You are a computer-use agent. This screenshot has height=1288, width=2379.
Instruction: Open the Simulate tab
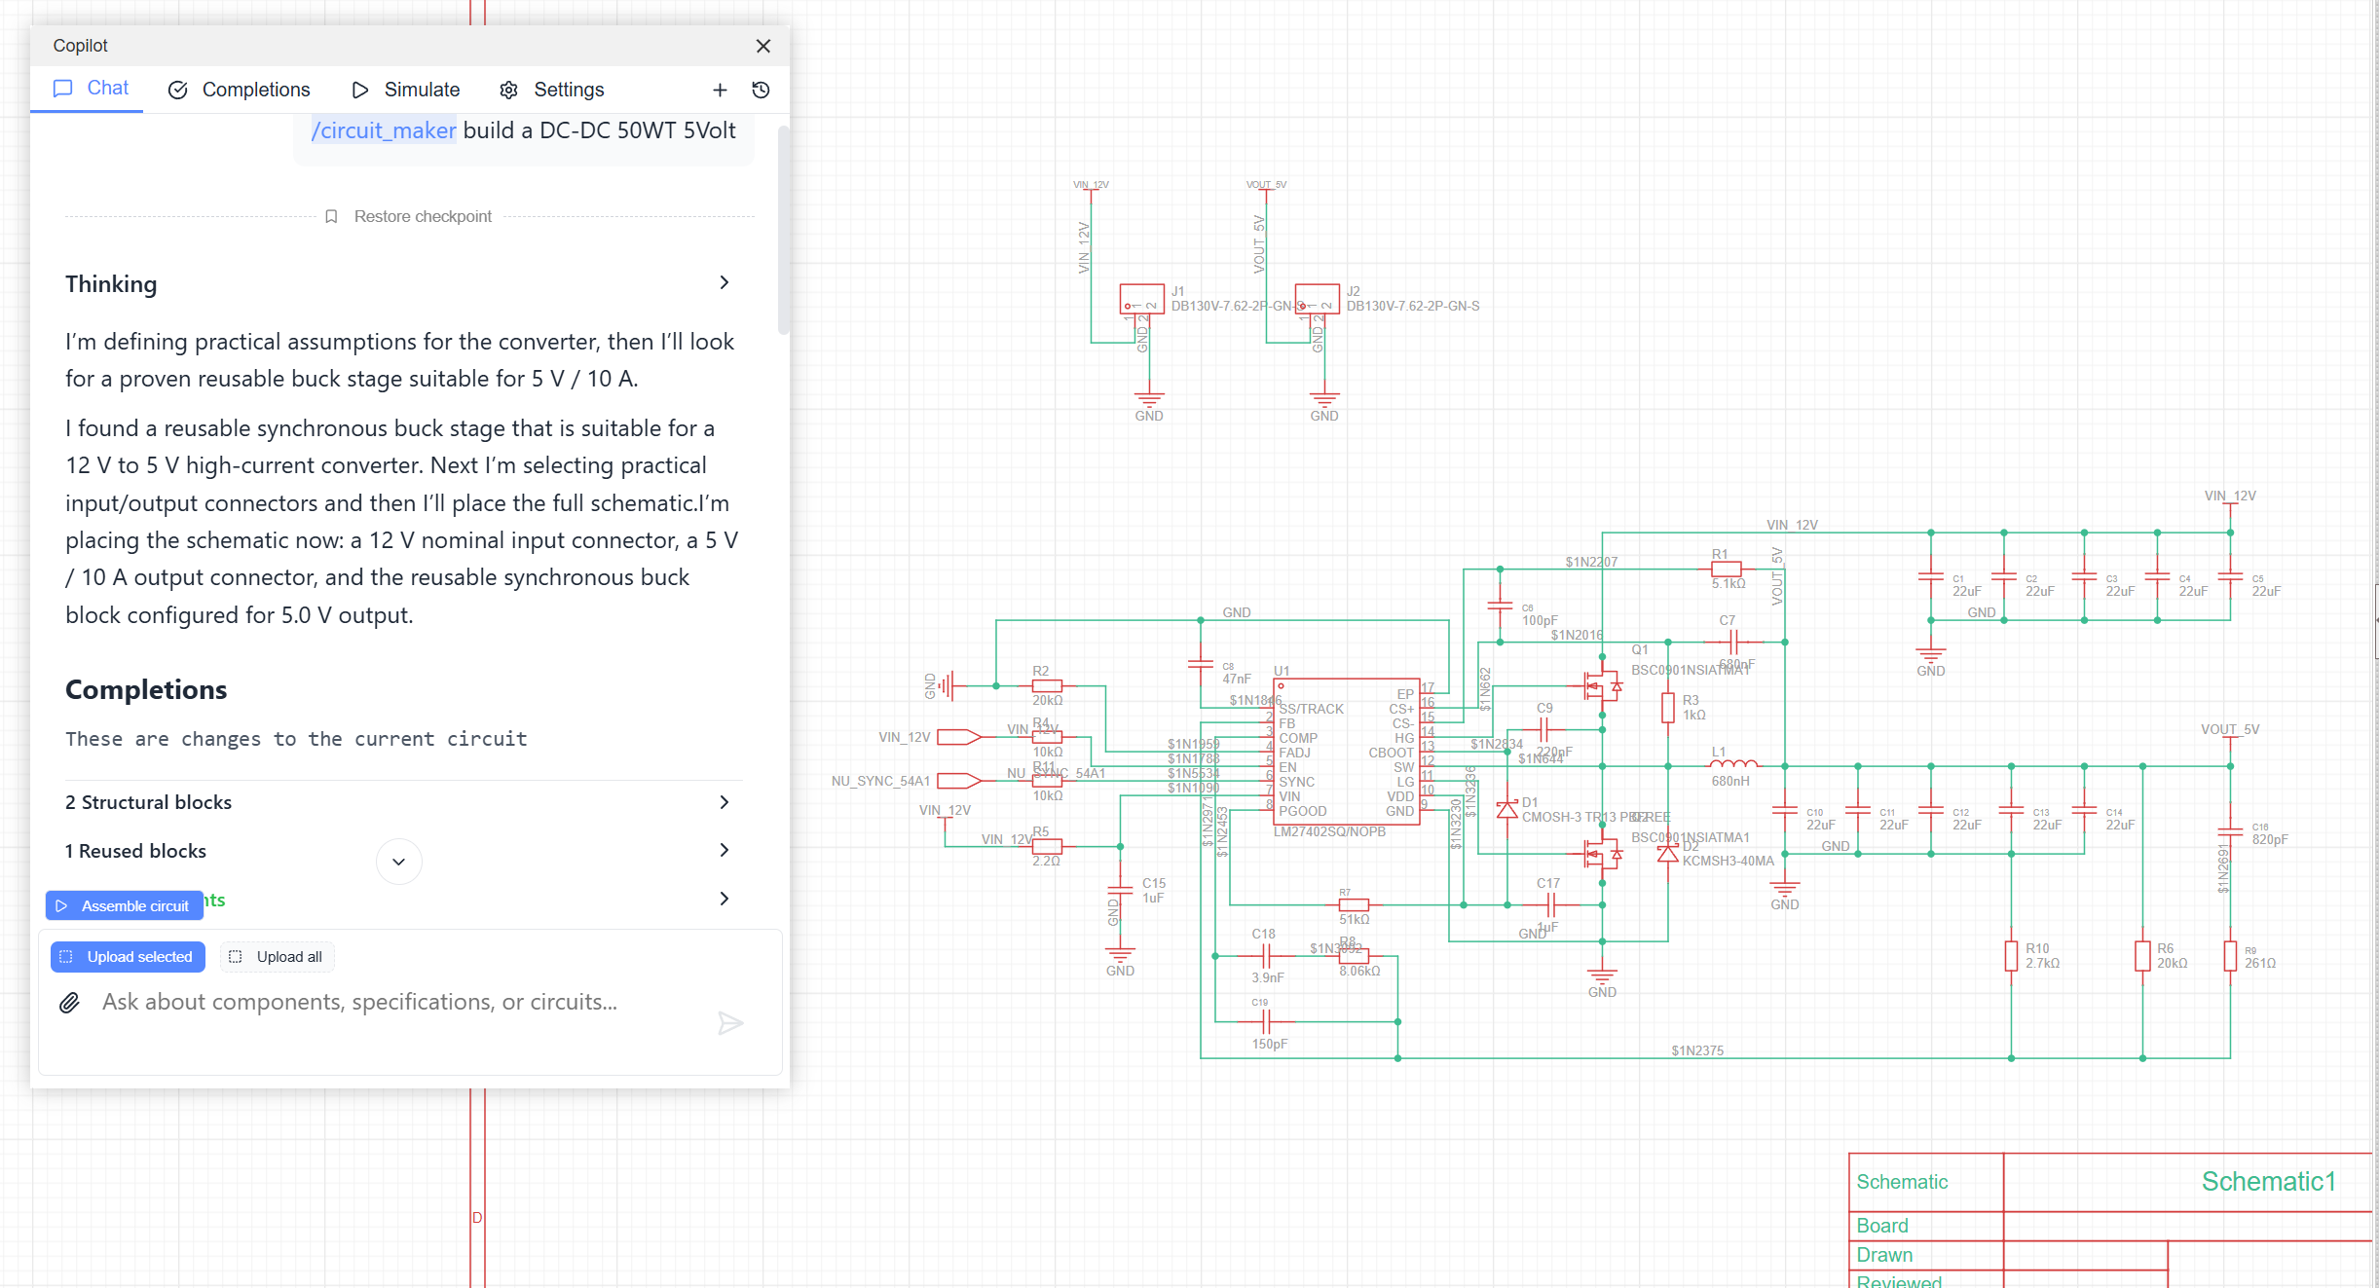pyautogui.click(x=406, y=90)
